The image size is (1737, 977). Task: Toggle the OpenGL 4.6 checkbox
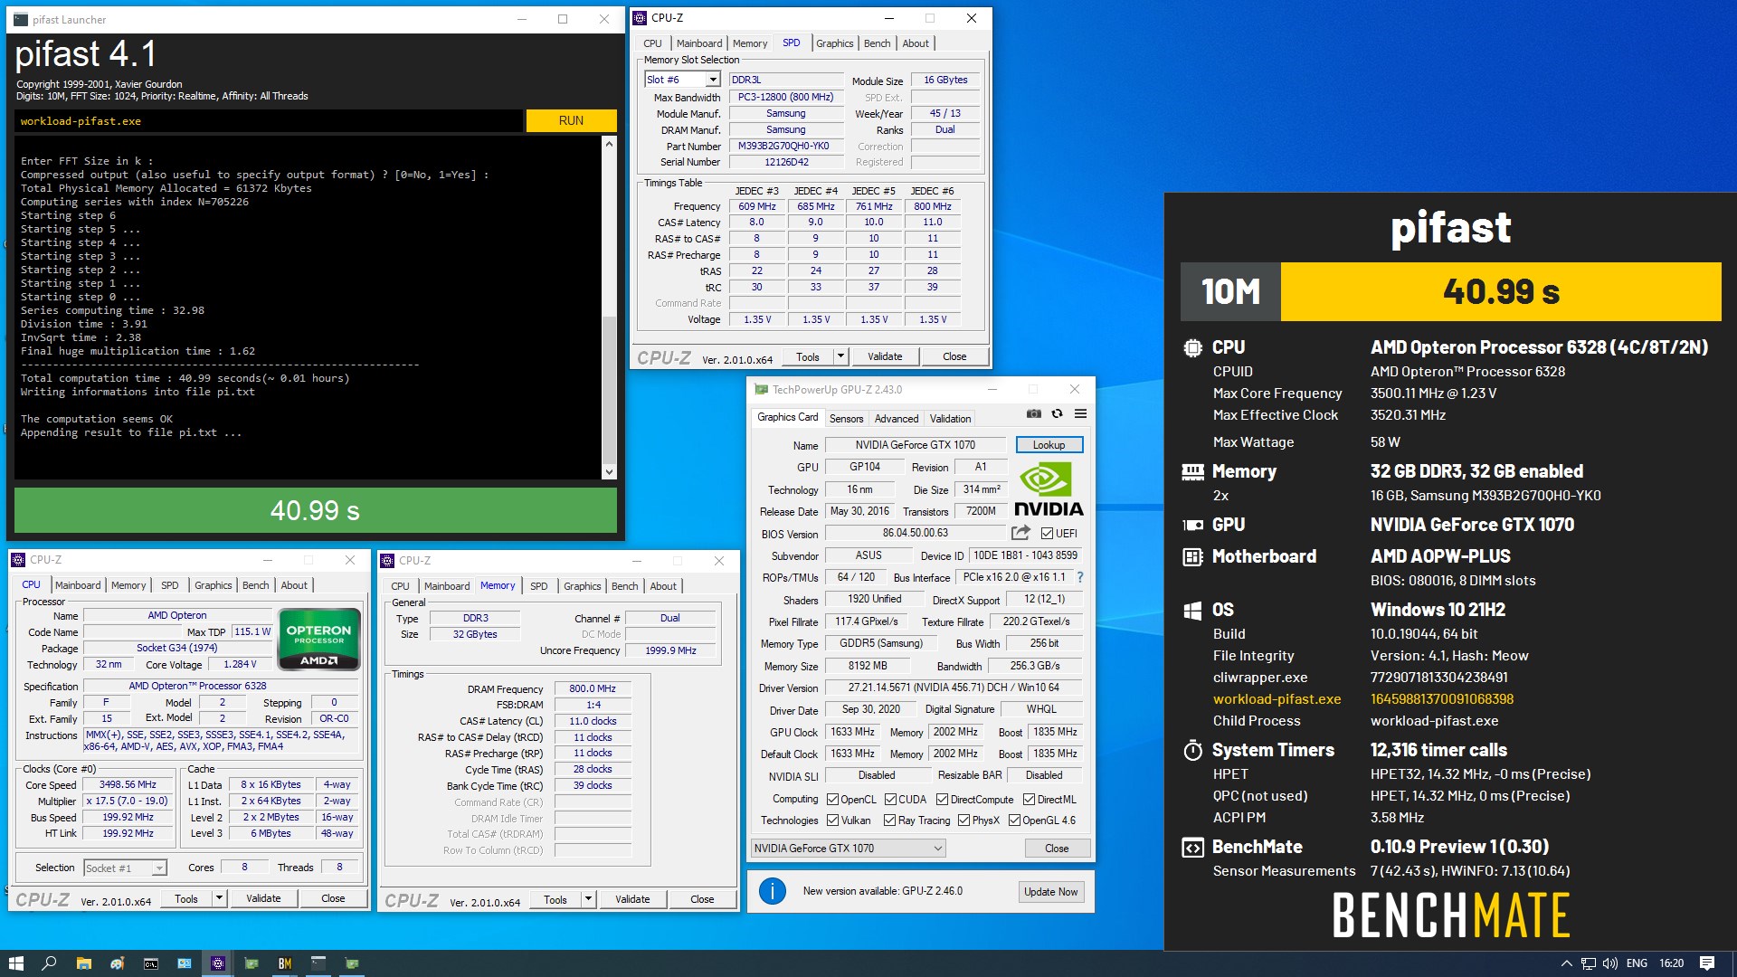pyautogui.click(x=1014, y=820)
